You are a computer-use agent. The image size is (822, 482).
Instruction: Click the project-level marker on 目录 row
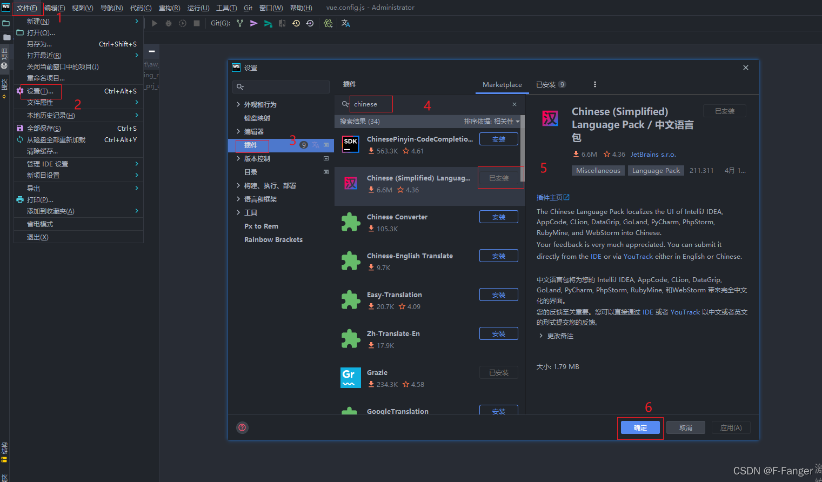(326, 172)
